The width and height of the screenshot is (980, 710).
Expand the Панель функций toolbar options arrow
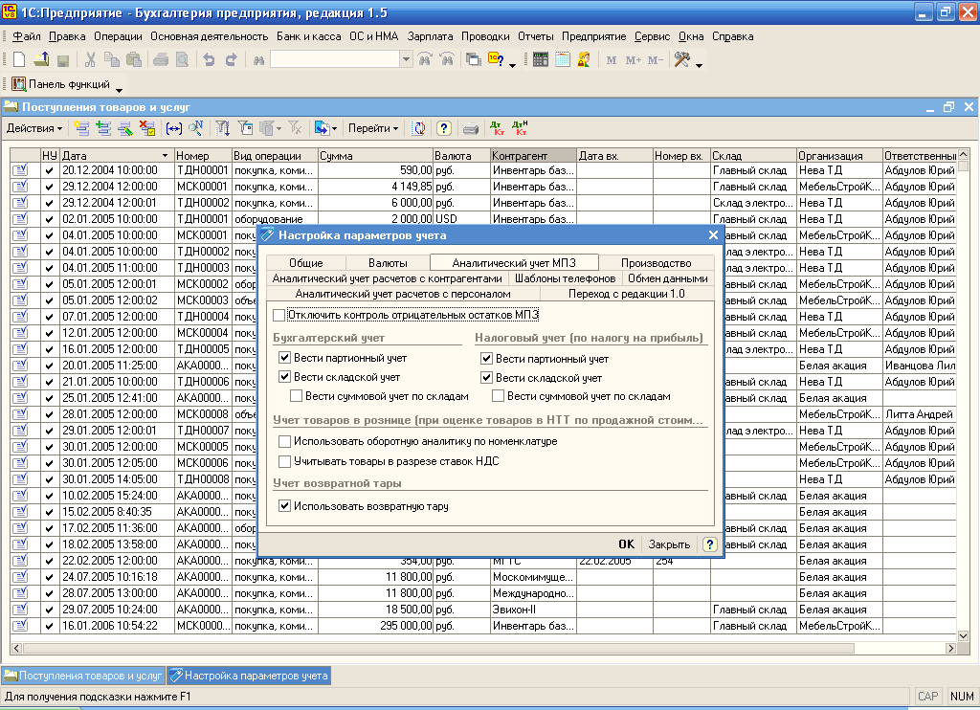tap(119, 91)
